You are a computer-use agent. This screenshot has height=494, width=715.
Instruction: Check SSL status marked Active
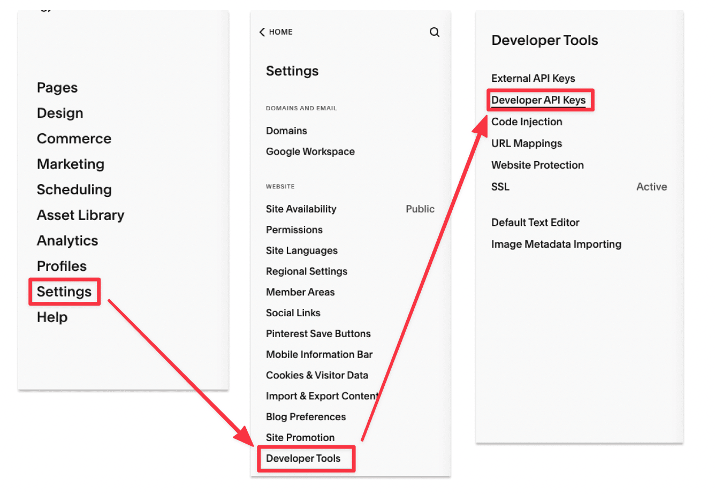click(x=500, y=186)
